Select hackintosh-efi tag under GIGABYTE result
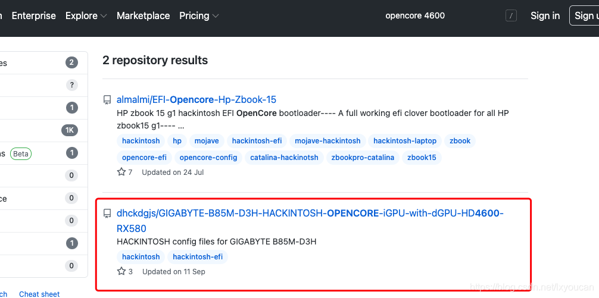The height and width of the screenshot is (298, 599). [198, 257]
